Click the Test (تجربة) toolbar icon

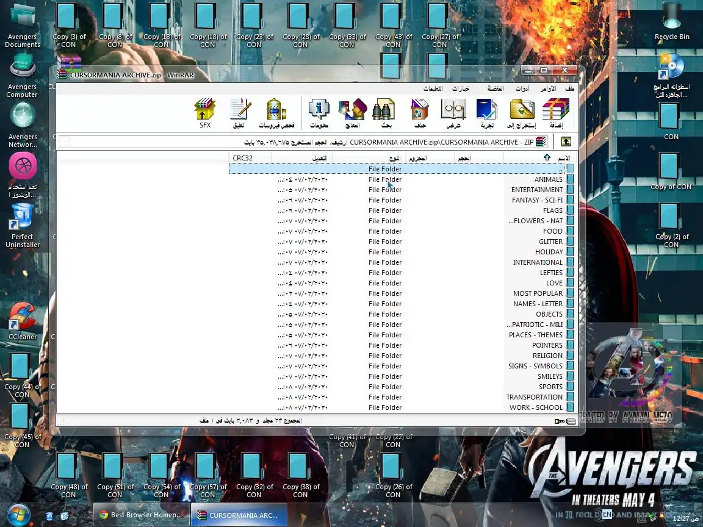click(488, 113)
